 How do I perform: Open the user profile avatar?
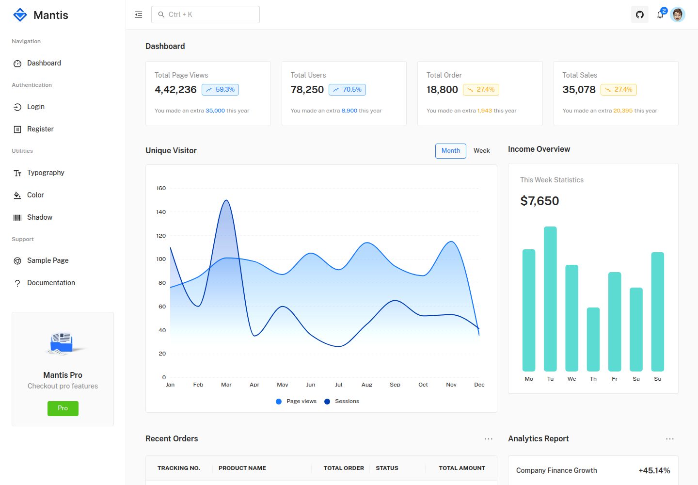[x=678, y=15]
